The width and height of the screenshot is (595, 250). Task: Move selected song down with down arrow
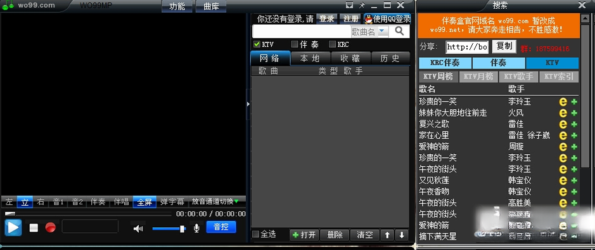point(402,235)
